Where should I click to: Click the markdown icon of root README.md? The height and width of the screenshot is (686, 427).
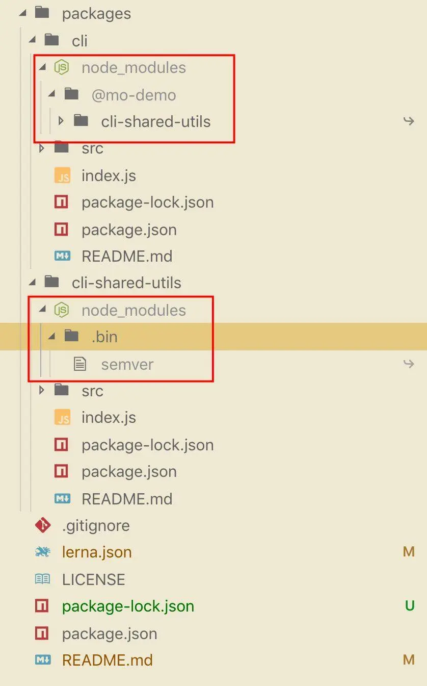42,660
